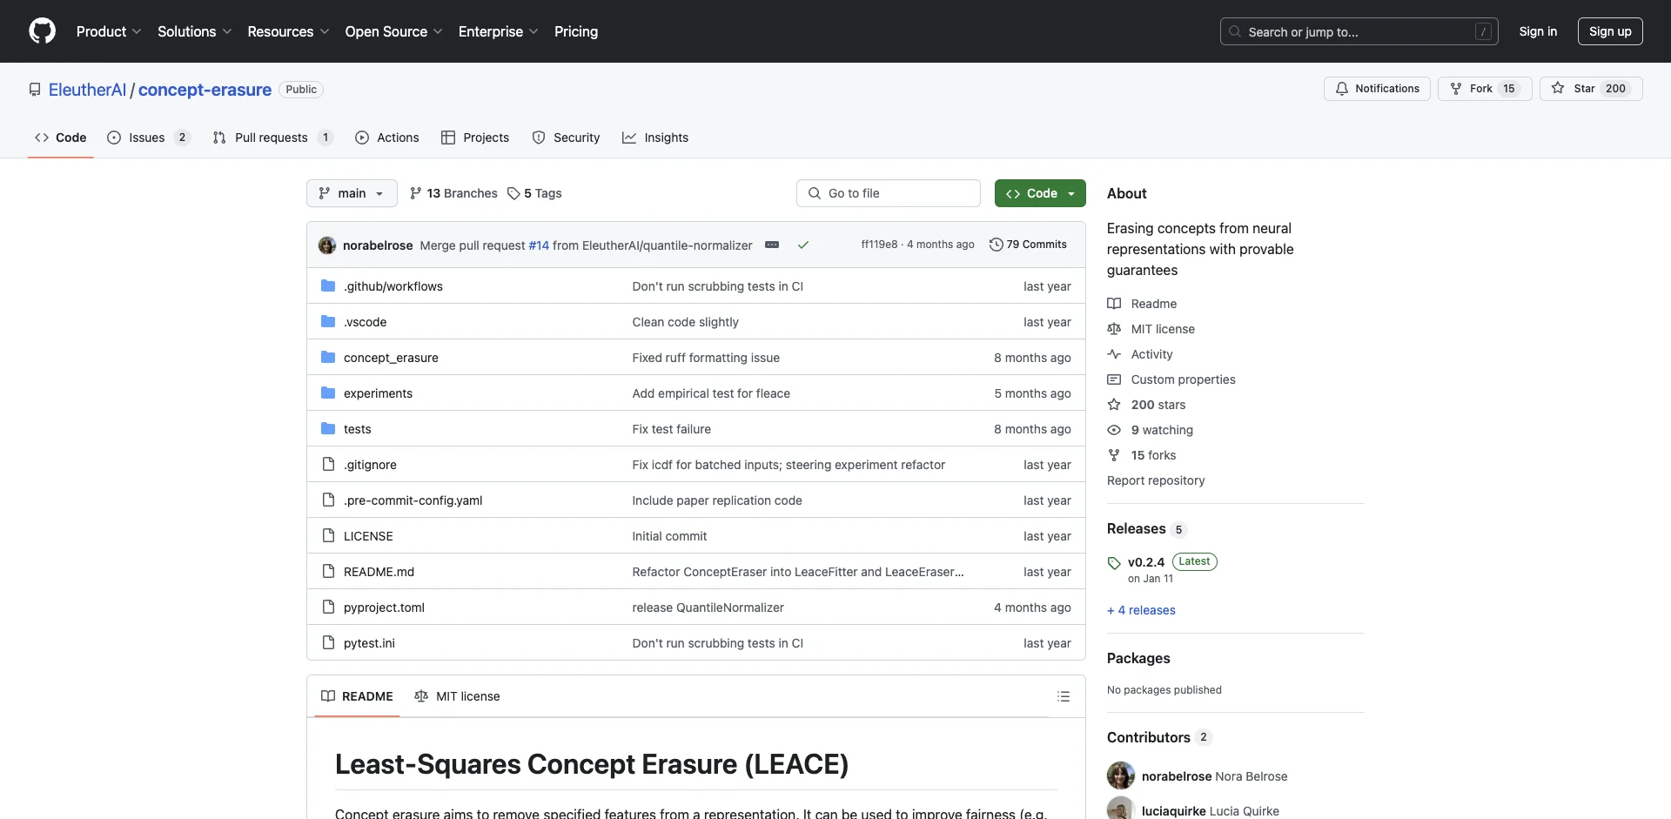Image resolution: width=1671 pixels, height=819 pixels.
Task: Open the Projects tab
Action: (475, 138)
